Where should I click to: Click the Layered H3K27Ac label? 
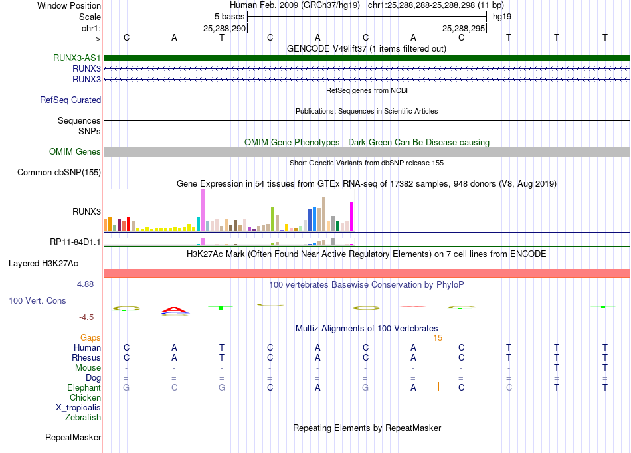pyautogui.click(x=43, y=264)
